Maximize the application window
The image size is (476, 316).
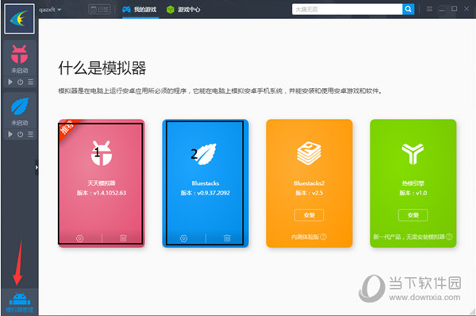(454, 9)
